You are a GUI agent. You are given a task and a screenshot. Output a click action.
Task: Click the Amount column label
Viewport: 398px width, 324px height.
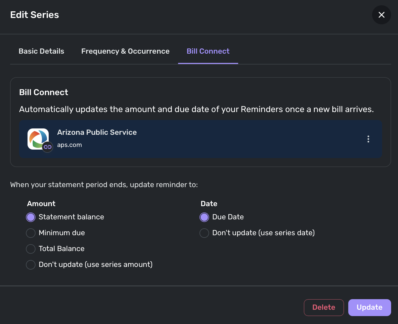tap(41, 203)
